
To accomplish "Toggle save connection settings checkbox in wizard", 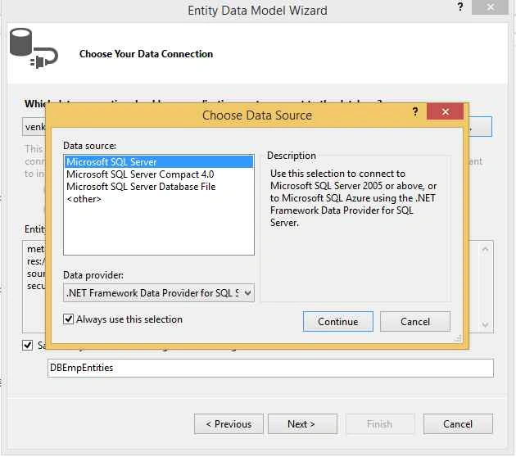I will [28, 345].
